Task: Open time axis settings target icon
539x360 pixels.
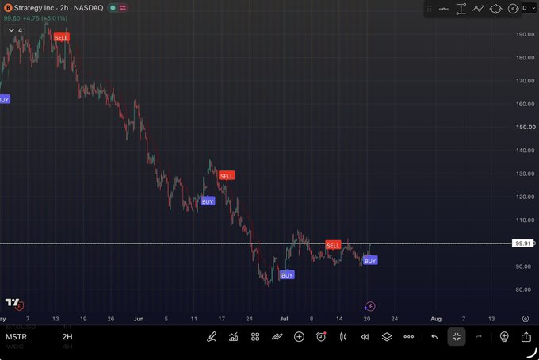Action: point(526,319)
